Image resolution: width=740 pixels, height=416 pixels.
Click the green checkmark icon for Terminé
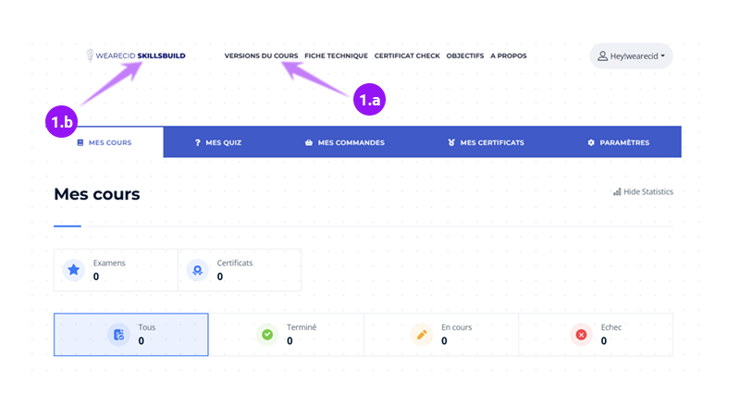267,335
